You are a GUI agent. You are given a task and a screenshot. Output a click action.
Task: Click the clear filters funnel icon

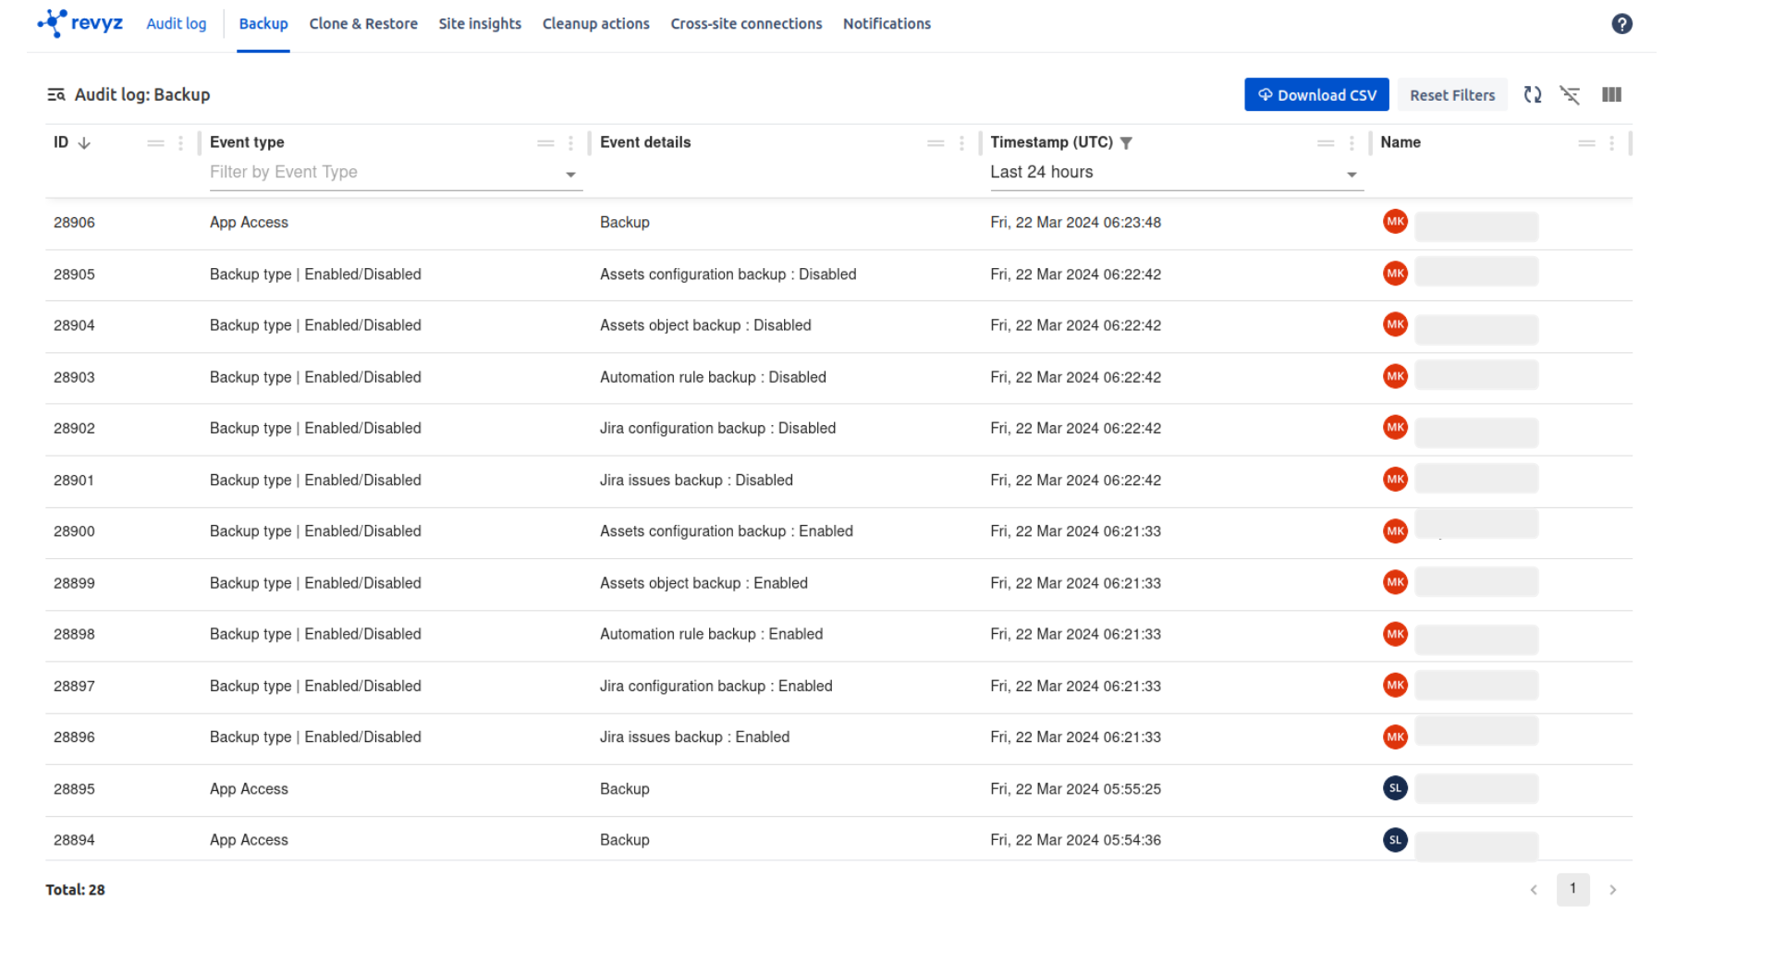click(1569, 95)
